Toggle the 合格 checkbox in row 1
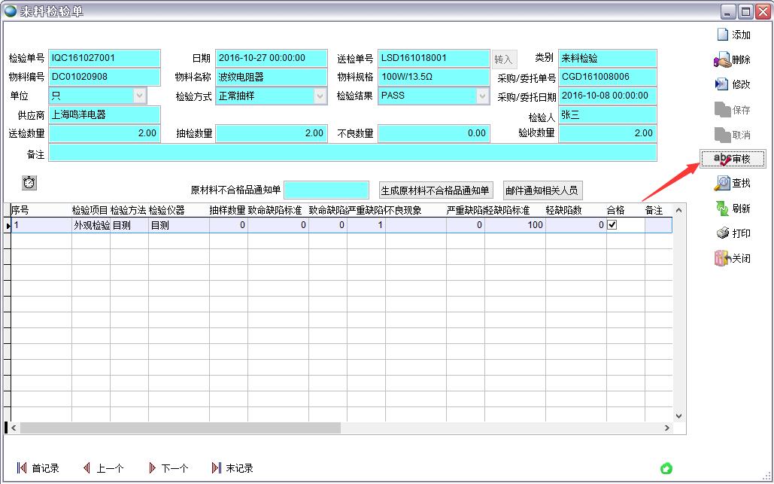Viewport: 774px width, 484px height. [612, 225]
